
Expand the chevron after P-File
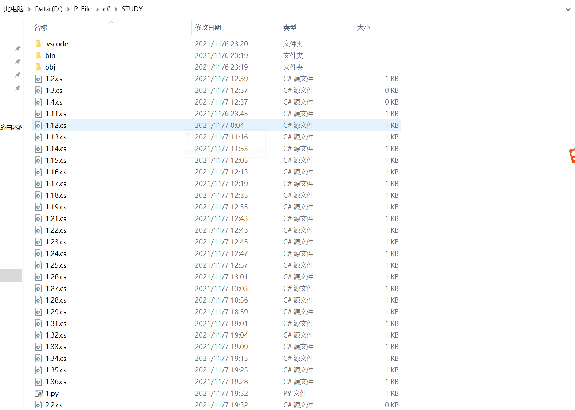(97, 9)
